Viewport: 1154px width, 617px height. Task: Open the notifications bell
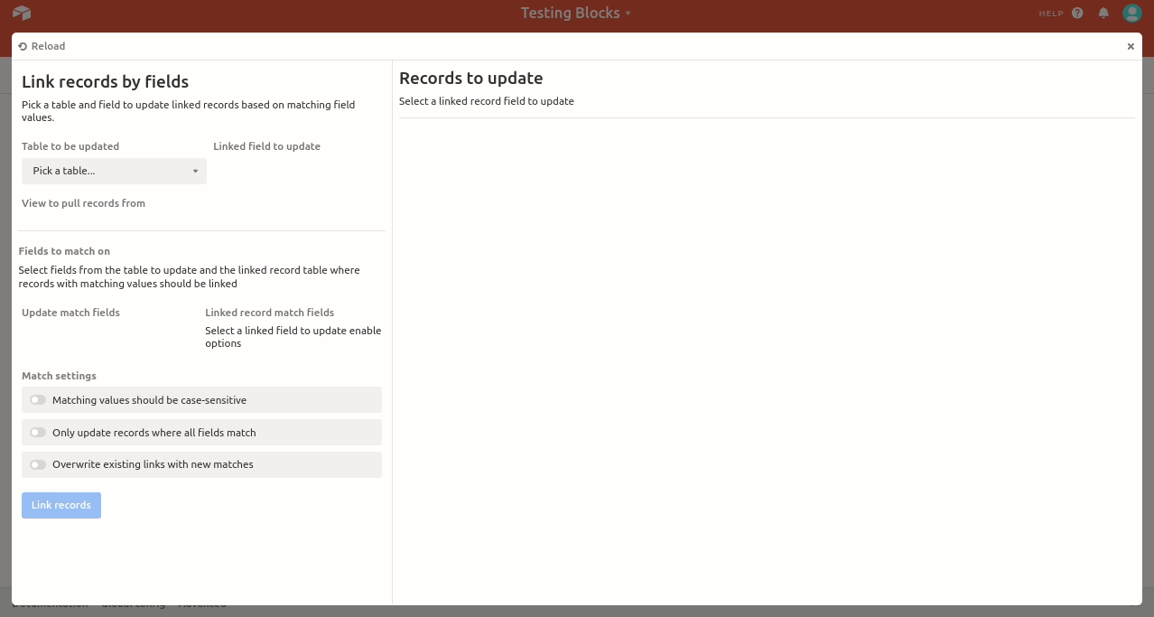[1103, 13]
